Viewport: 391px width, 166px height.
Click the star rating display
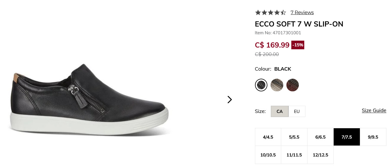tap(270, 12)
